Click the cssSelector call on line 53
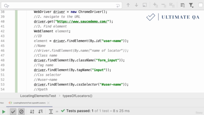The image size is (204, 115). (87, 84)
